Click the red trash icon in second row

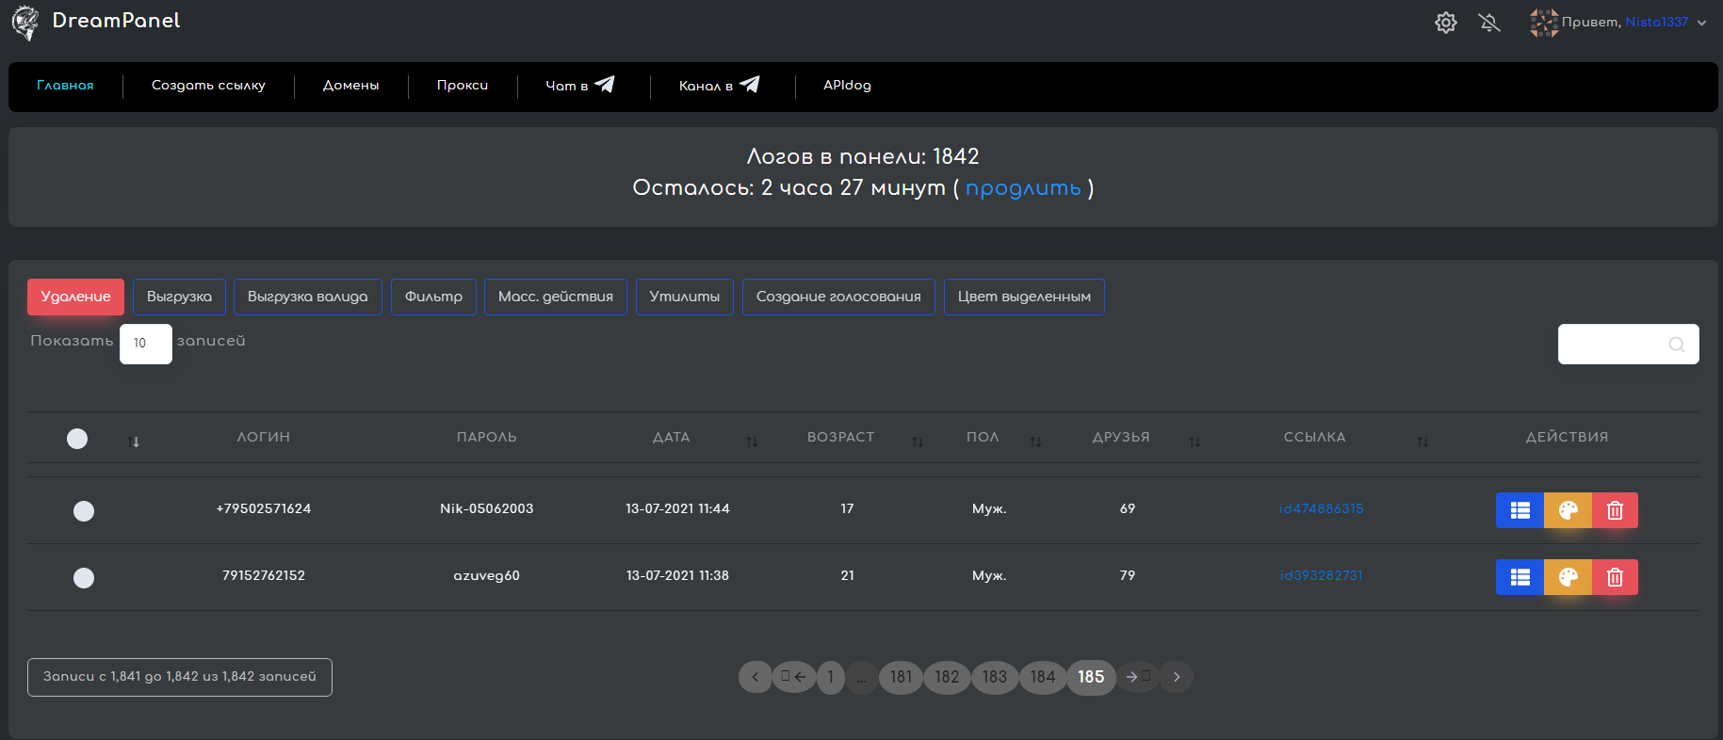point(1615,577)
